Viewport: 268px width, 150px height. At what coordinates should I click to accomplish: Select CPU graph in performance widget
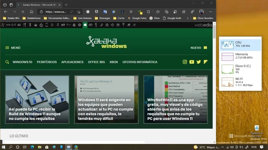[240, 45]
